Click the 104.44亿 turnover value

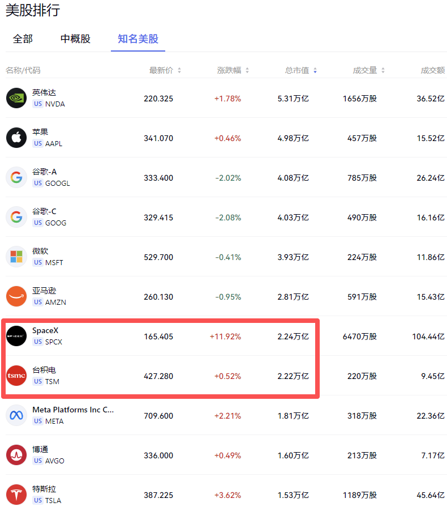pos(428,337)
